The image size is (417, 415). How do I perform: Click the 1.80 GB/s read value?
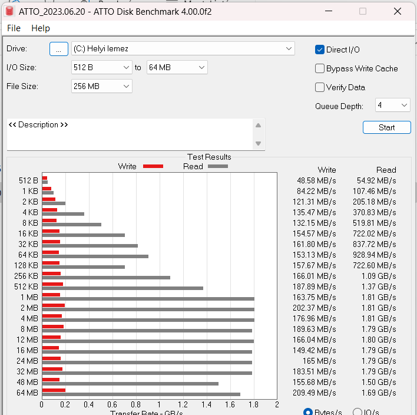coord(379,340)
